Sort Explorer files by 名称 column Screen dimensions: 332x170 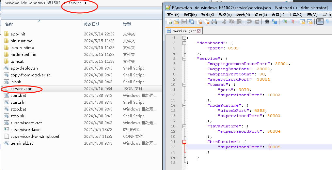click(41, 24)
